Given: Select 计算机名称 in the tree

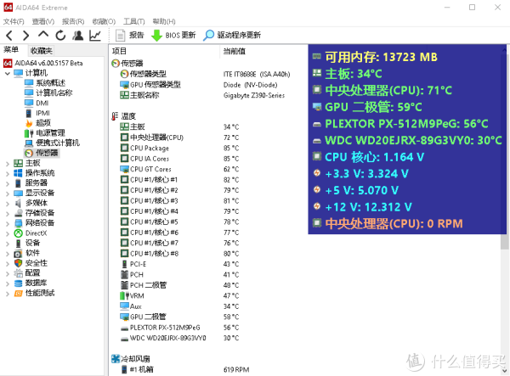Looking at the screenshot, I should 54,93.
